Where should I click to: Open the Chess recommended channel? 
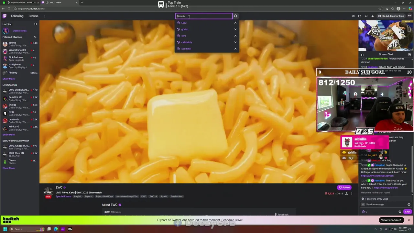(20, 161)
